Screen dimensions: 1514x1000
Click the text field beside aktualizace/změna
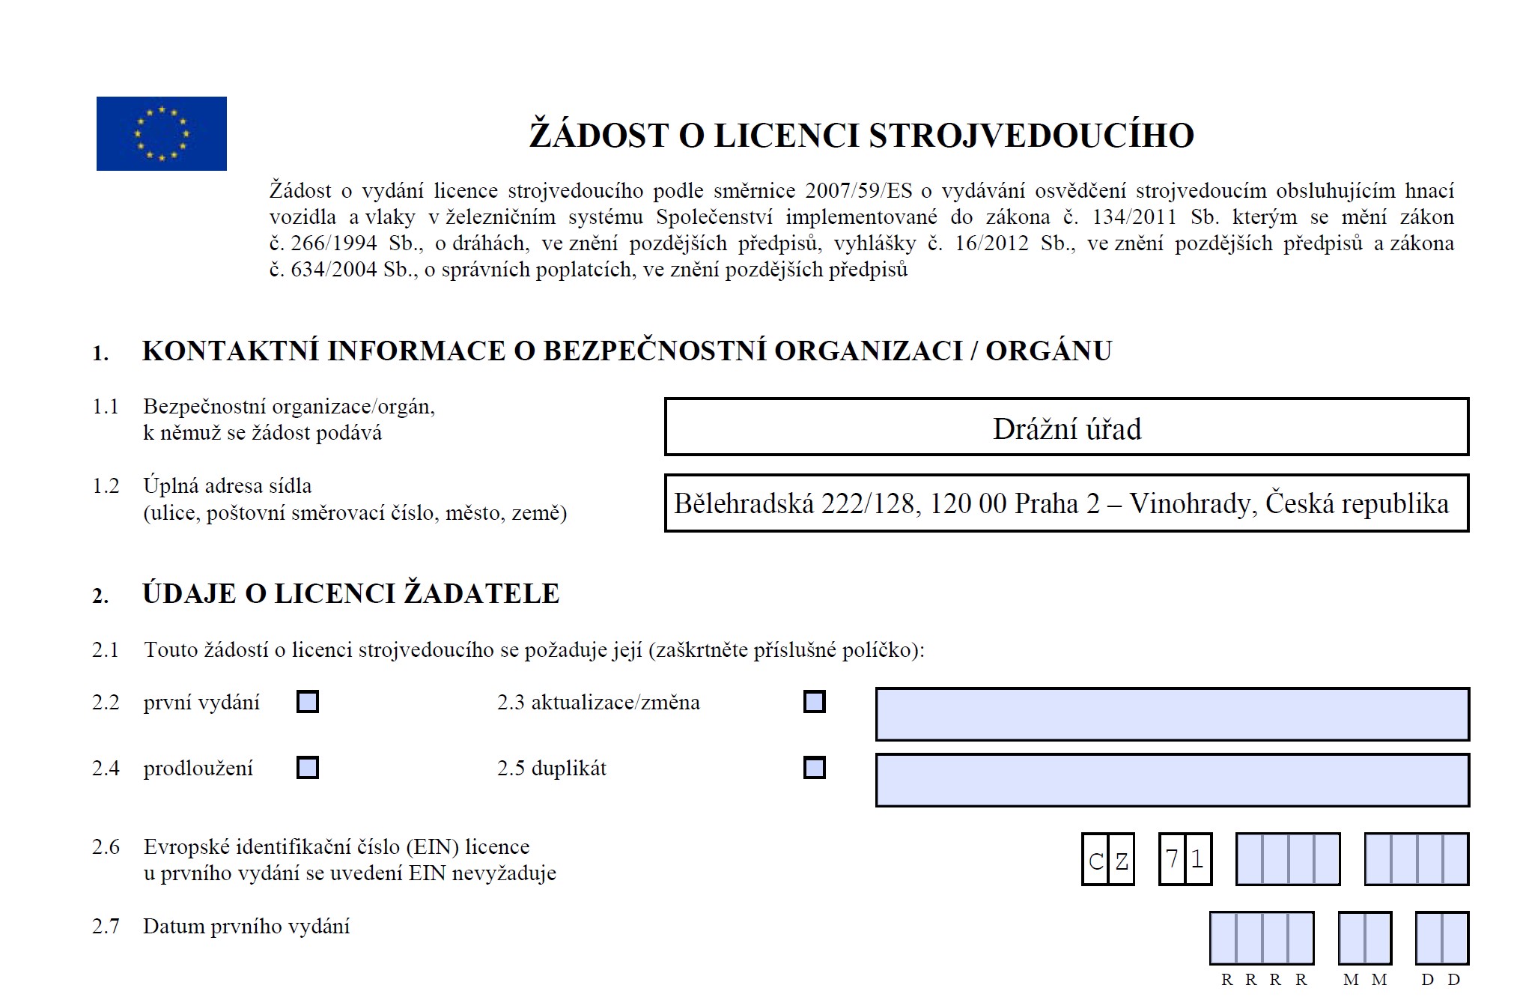1172,714
